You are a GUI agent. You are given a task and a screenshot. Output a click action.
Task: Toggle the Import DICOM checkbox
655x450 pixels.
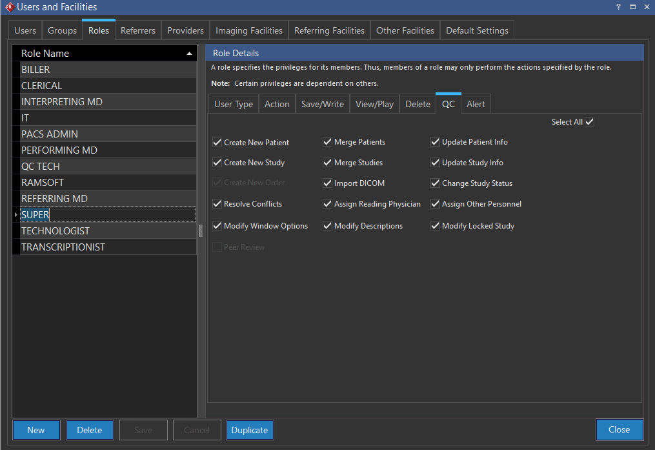328,183
